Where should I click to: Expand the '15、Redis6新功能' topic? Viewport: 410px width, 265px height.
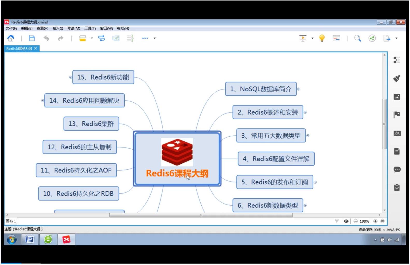[x=70, y=77]
